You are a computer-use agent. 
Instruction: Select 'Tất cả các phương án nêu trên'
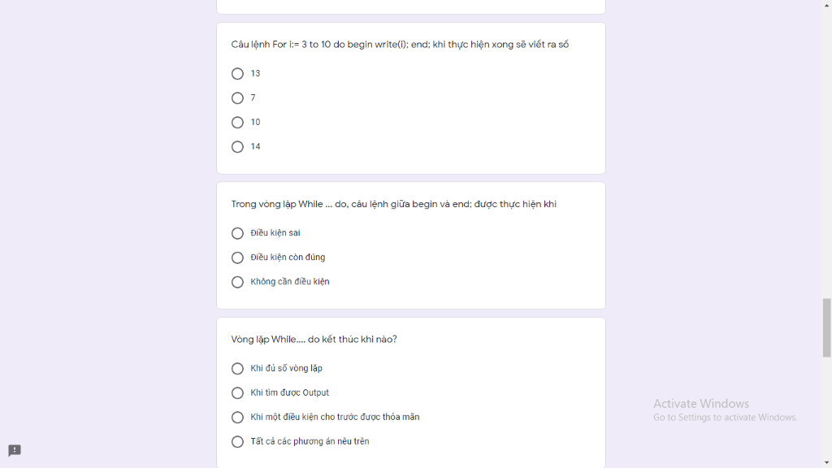[x=237, y=442]
